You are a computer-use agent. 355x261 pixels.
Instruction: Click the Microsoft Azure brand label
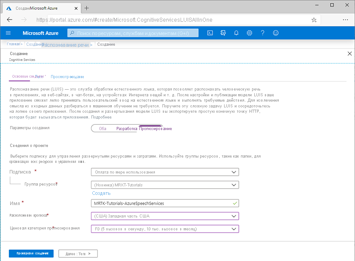click(40, 33)
